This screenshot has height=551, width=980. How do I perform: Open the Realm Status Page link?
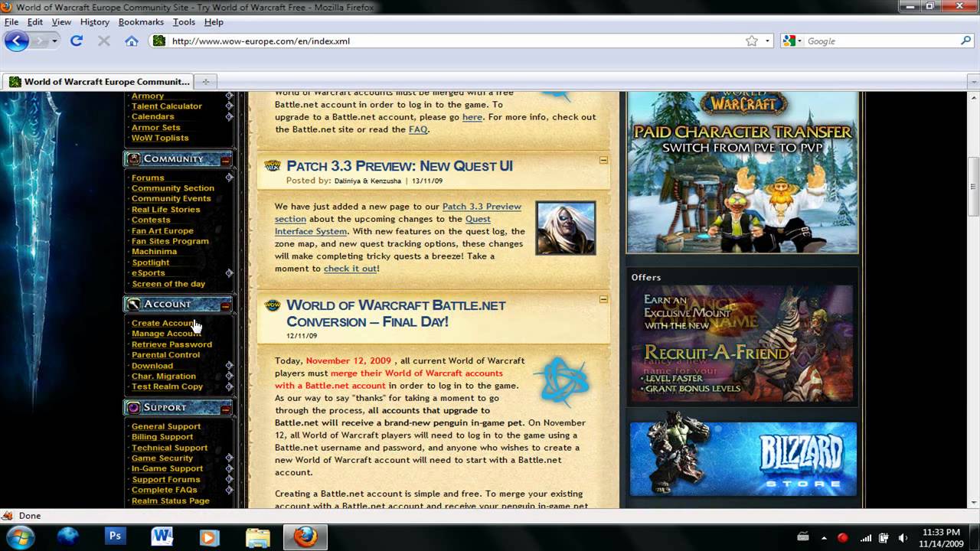pyautogui.click(x=170, y=500)
